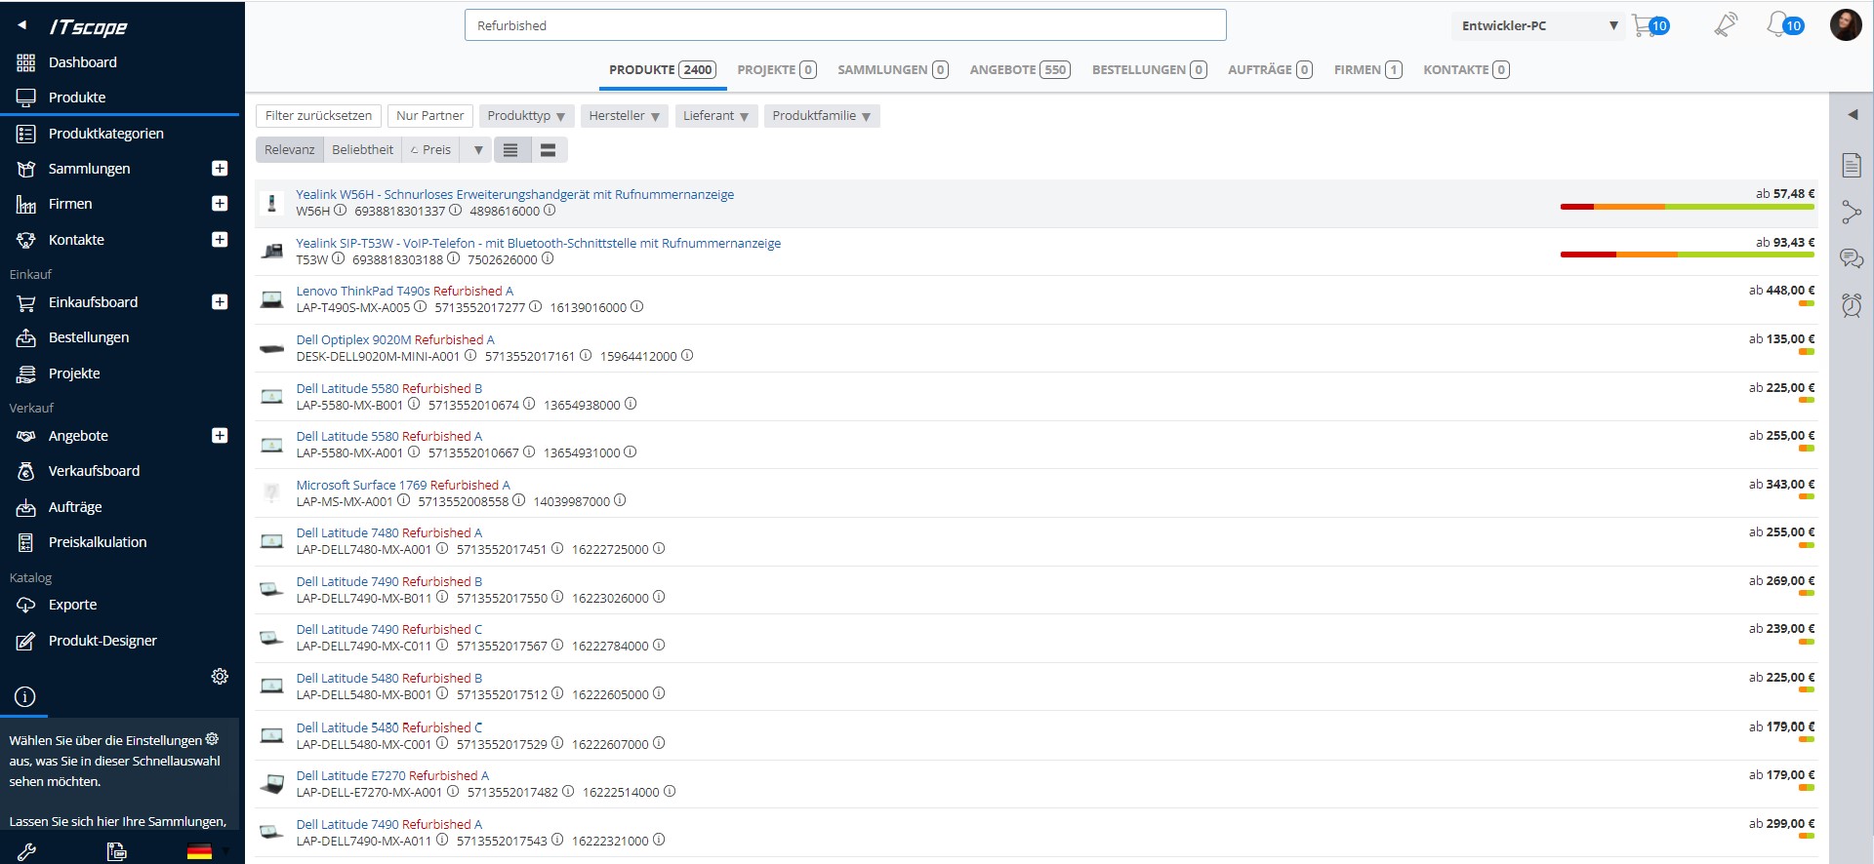Open the Produkte sidebar entry
Image resolution: width=1874 pixels, height=864 pixels.
coord(76,98)
